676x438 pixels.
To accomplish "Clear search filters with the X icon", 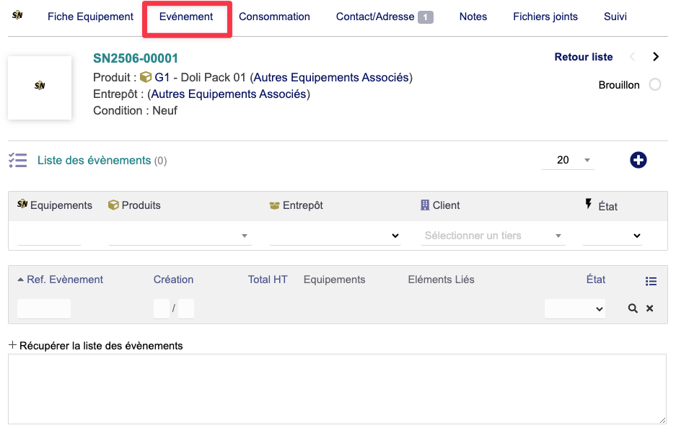I will pos(650,308).
